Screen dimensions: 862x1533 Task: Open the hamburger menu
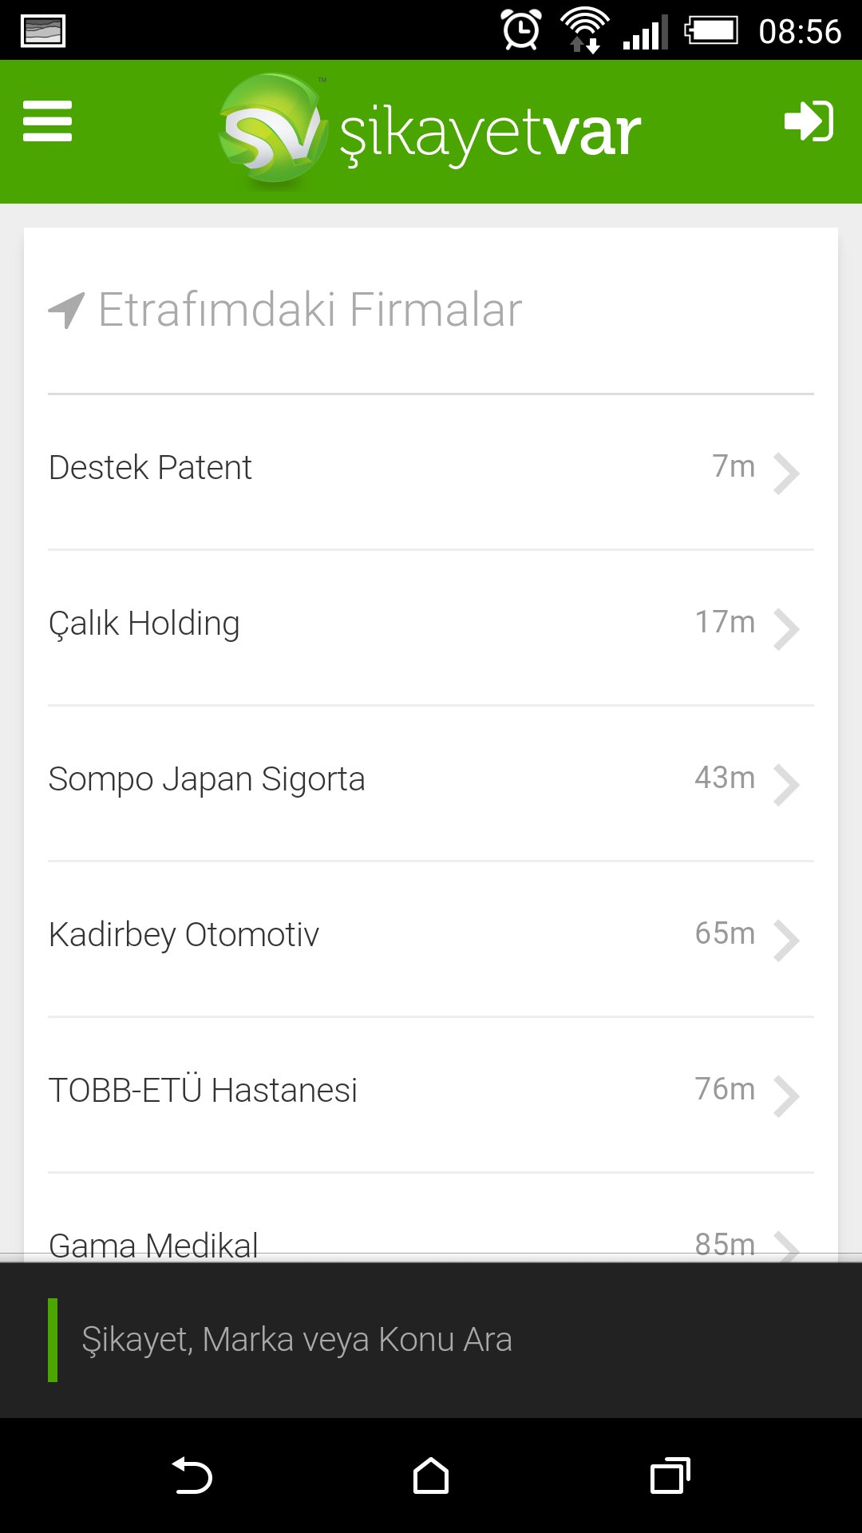pyautogui.click(x=48, y=121)
